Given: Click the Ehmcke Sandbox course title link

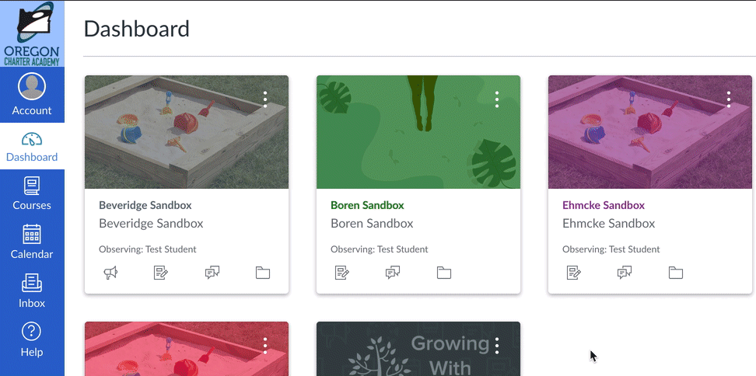Looking at the screenshot, I should point(603,205).
